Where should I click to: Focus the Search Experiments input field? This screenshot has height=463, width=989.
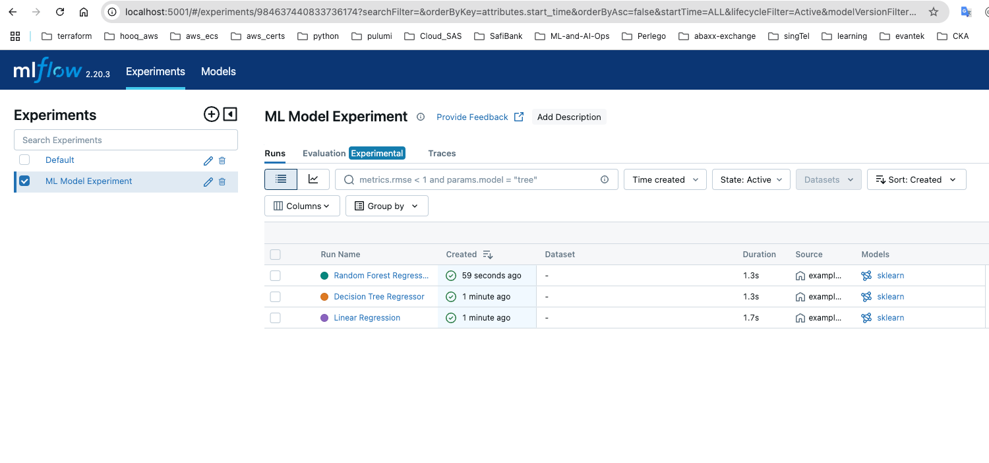pyautogui.click(x=126, y=140)
